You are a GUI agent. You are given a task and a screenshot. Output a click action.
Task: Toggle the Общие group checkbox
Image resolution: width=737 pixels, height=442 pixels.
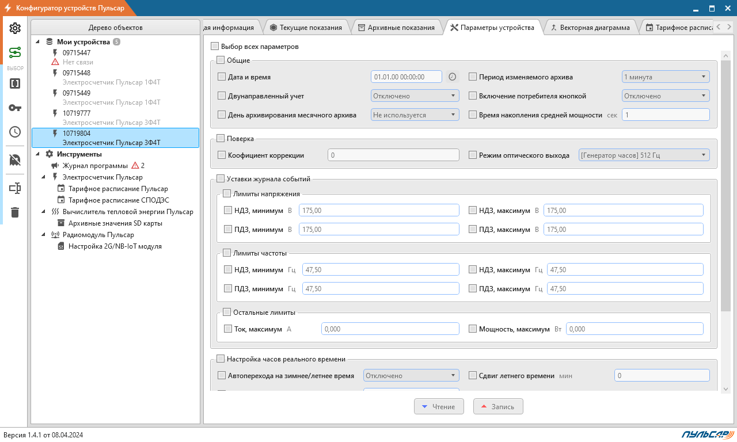click(221, 60)
